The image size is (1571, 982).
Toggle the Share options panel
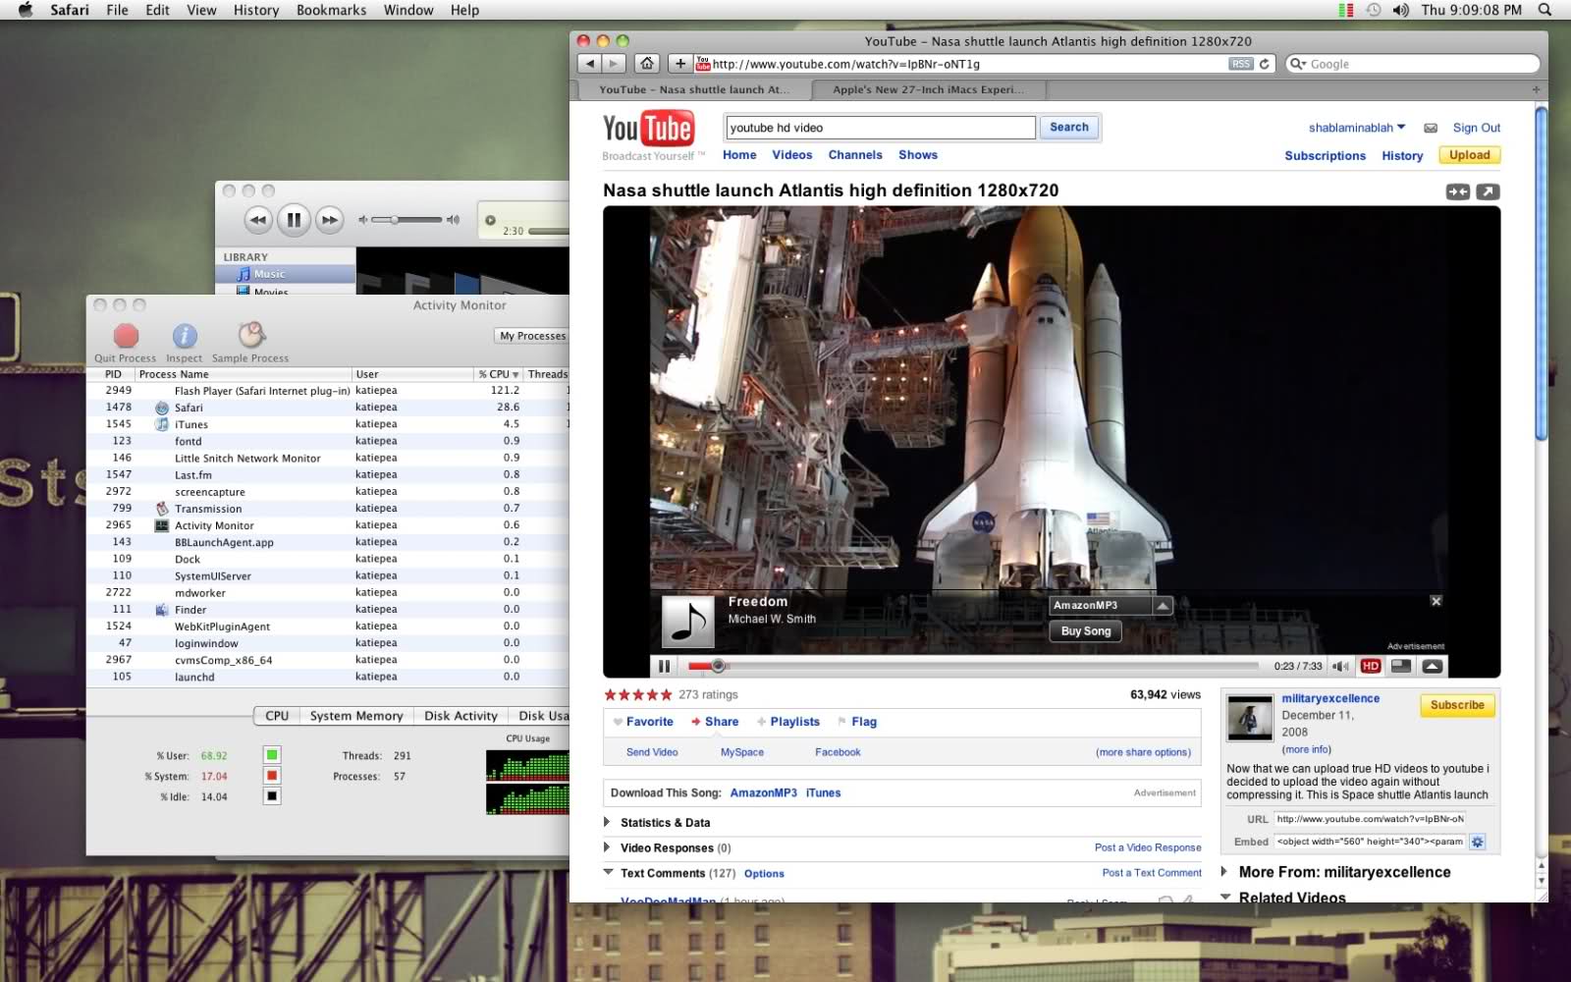pos(715,722)
